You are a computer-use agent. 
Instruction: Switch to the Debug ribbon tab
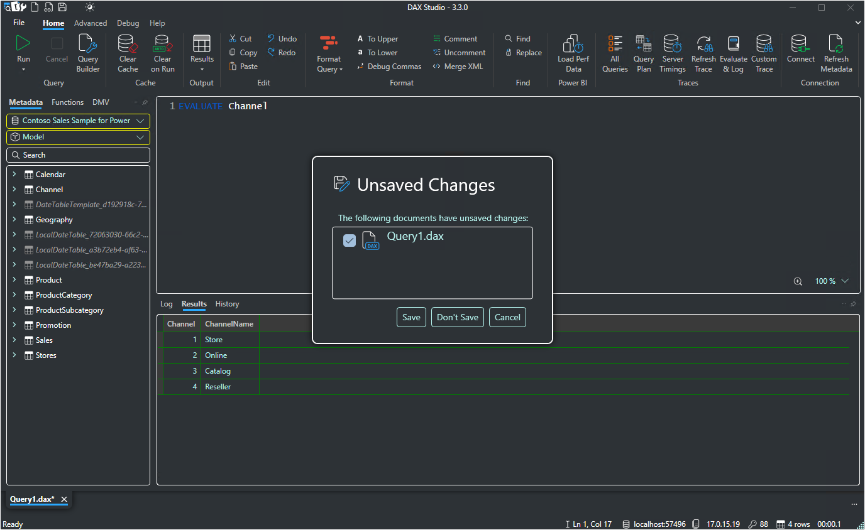pos(128,23)
